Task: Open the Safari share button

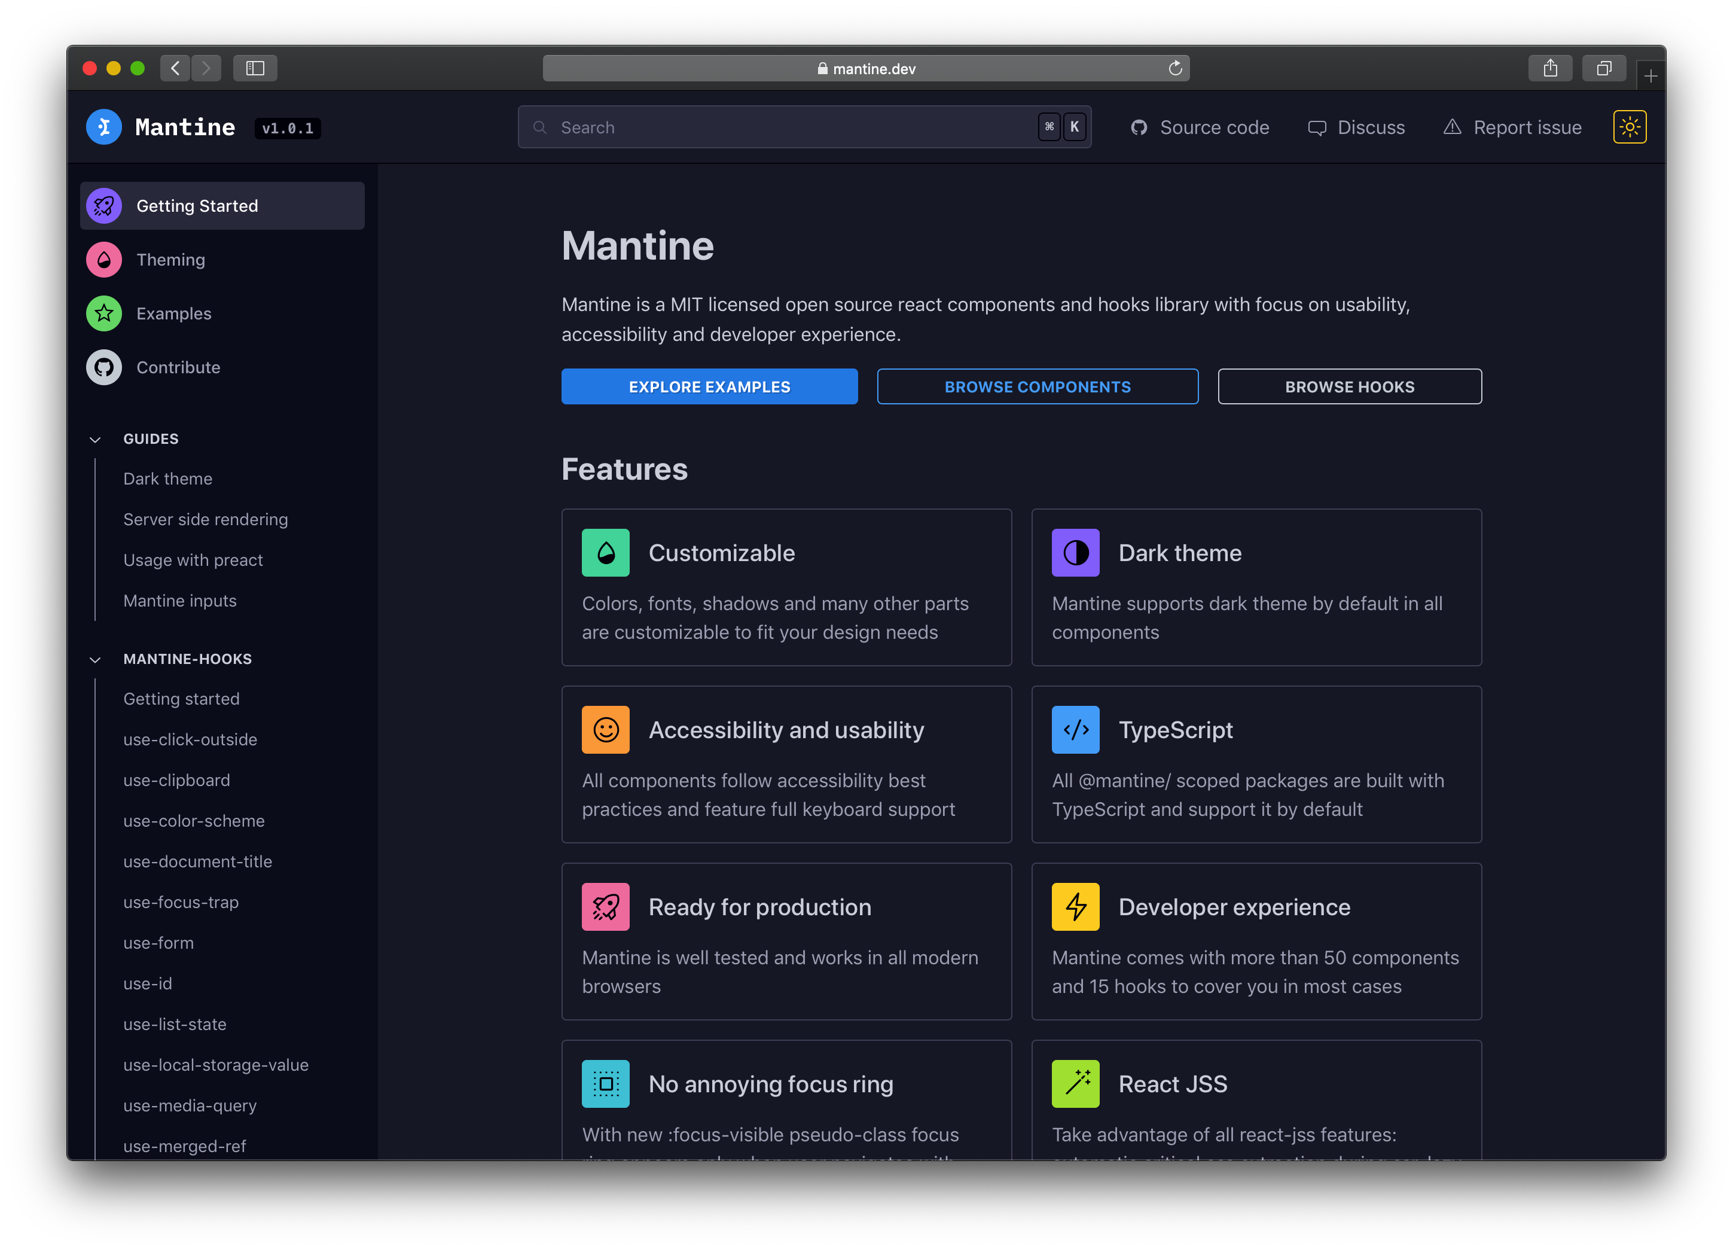Action: point(1549,68)
